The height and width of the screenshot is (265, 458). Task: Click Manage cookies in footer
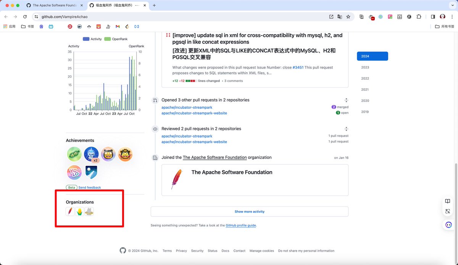(x=262, y=251)
